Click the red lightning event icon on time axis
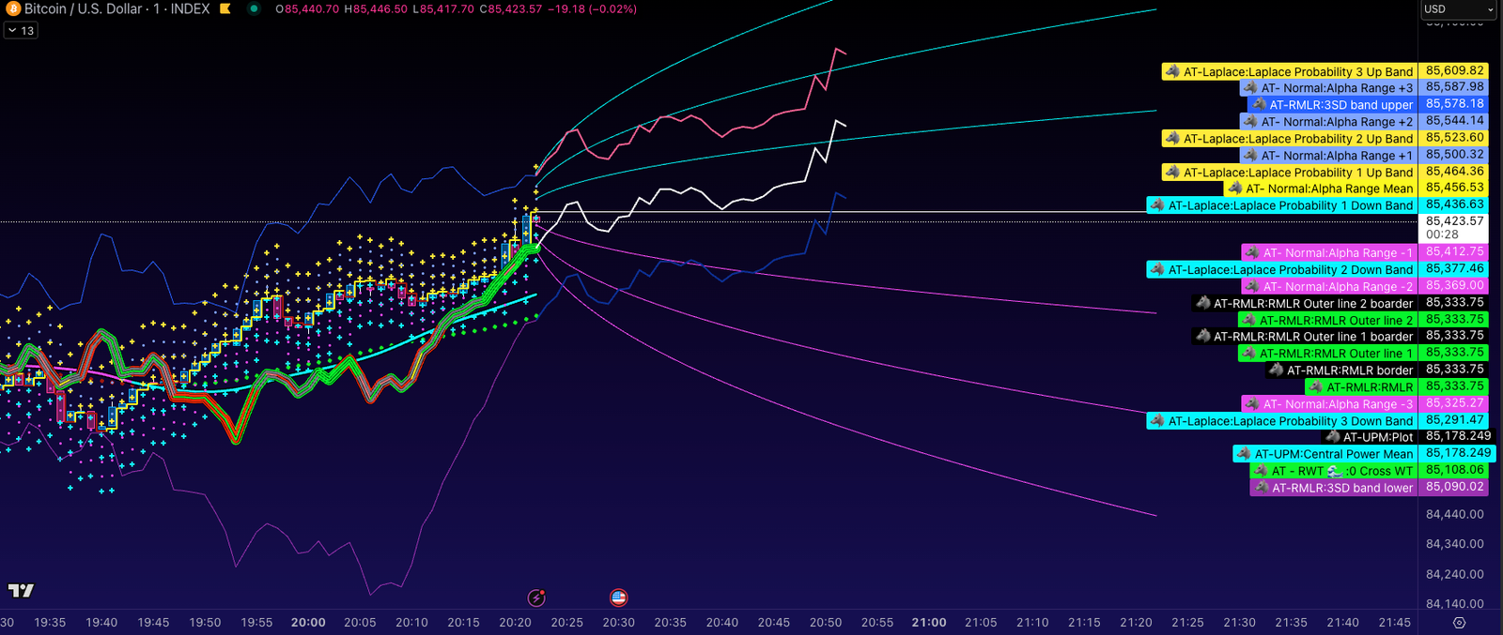1503x635 pixels. (x=536, y=597)
